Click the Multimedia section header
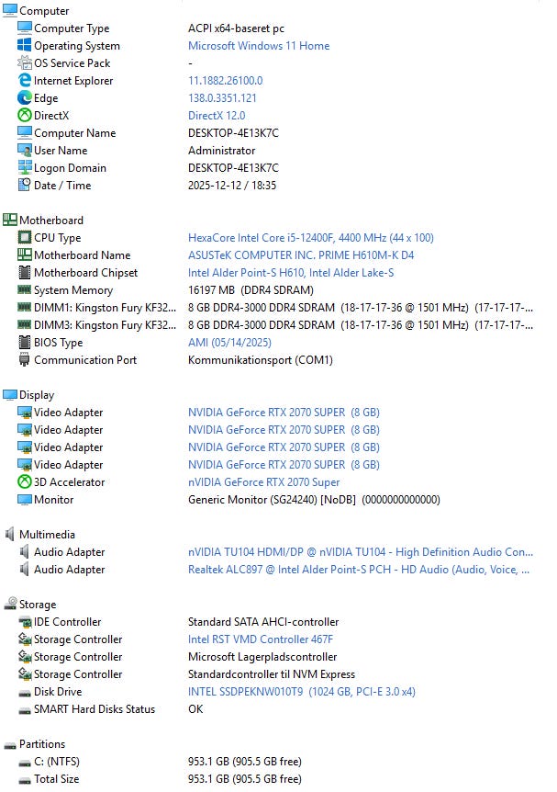 tap(47, 535)
